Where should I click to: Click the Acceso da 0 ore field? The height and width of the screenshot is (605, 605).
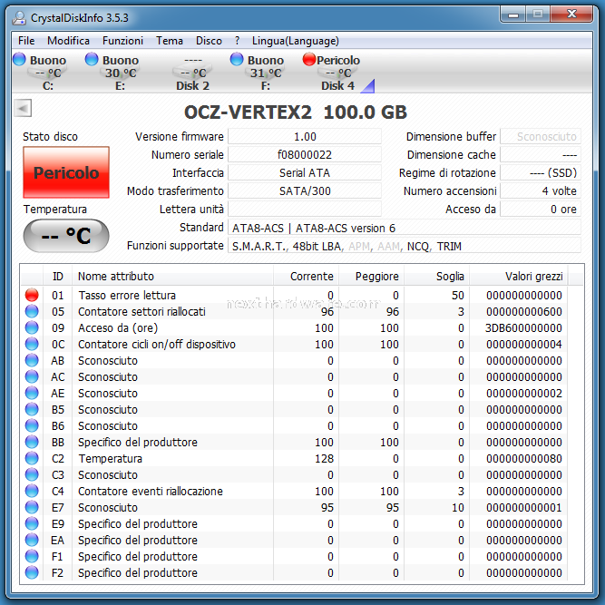541,210
